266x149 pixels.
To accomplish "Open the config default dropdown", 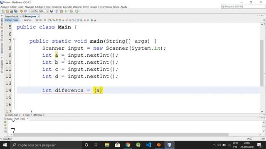I will (x=39, y=11).
